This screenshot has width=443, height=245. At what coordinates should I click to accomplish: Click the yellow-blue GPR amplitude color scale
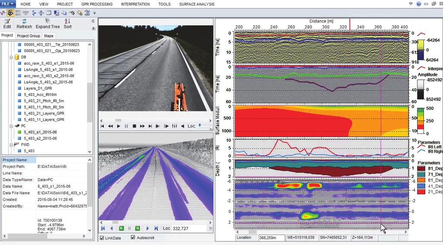pos(421,50)
